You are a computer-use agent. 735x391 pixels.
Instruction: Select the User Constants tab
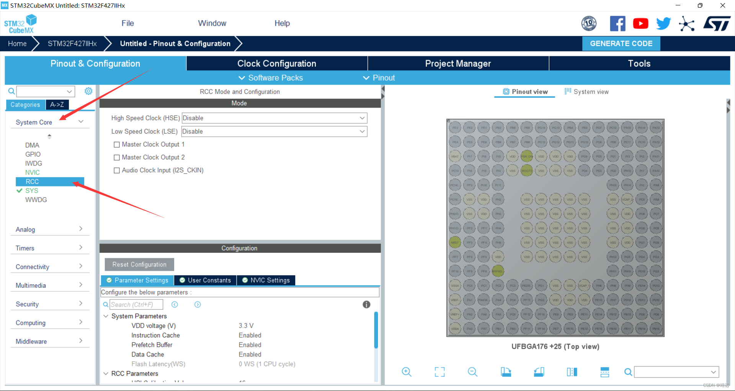tap(205, 280)
